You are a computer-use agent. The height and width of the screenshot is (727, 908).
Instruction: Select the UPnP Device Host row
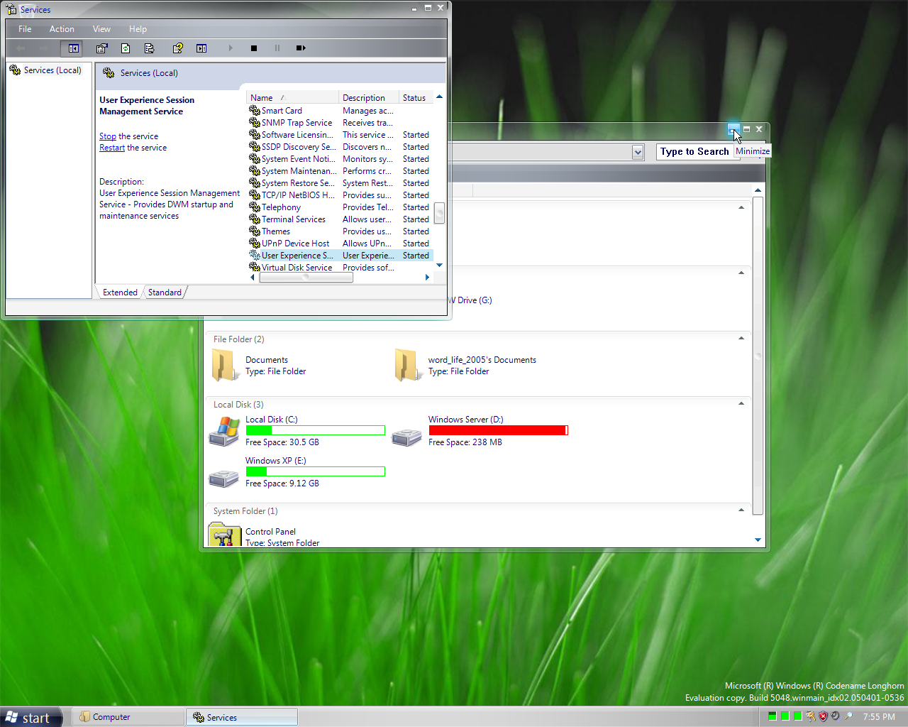340,244
